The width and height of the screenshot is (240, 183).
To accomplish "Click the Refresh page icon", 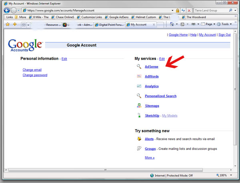I will tap(183, 10).
